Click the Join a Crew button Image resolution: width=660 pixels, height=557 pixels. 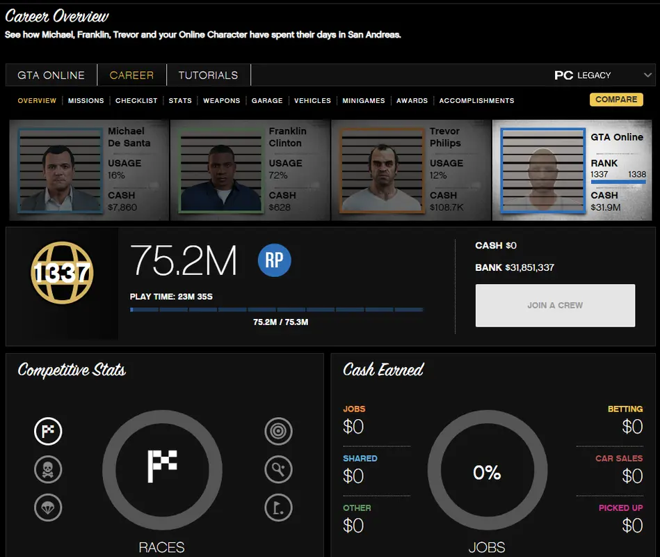[555, 305]
